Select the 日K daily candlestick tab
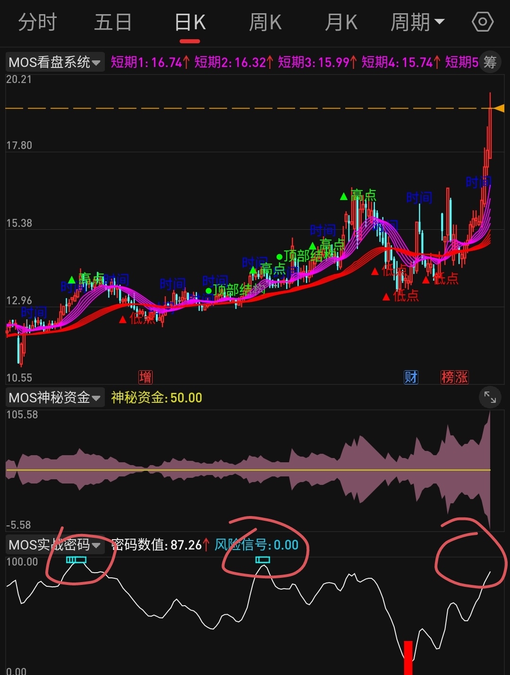Viewport: 510px width, 675px height. coord(190,23)
